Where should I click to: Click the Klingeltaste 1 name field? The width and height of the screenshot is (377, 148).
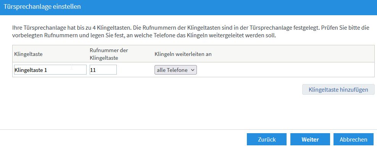[50, 70]
